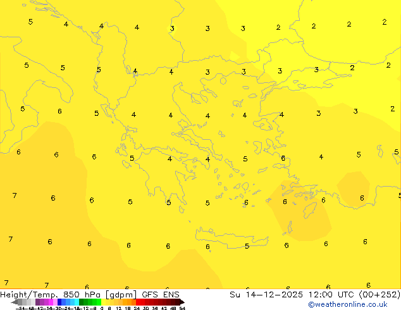
Task: Select the '(00+252)' forecast offset text
Action: [x=379, y=295]
